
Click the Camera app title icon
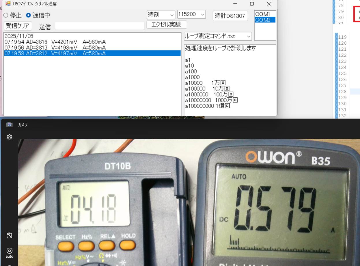pyautogui.click(x=10, y=124)
